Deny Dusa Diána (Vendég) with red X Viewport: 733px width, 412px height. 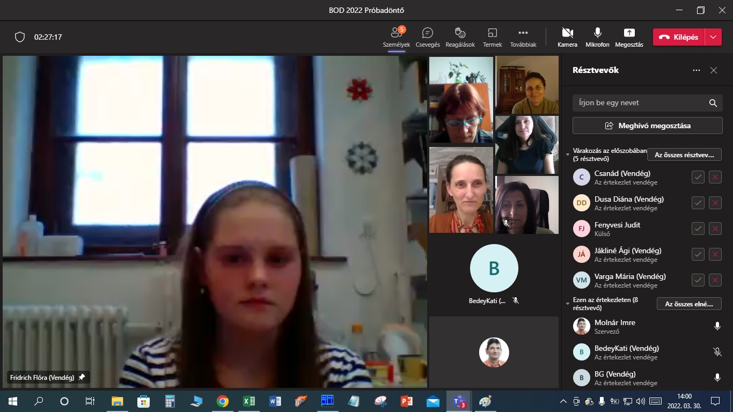click(x=715, y=203)
